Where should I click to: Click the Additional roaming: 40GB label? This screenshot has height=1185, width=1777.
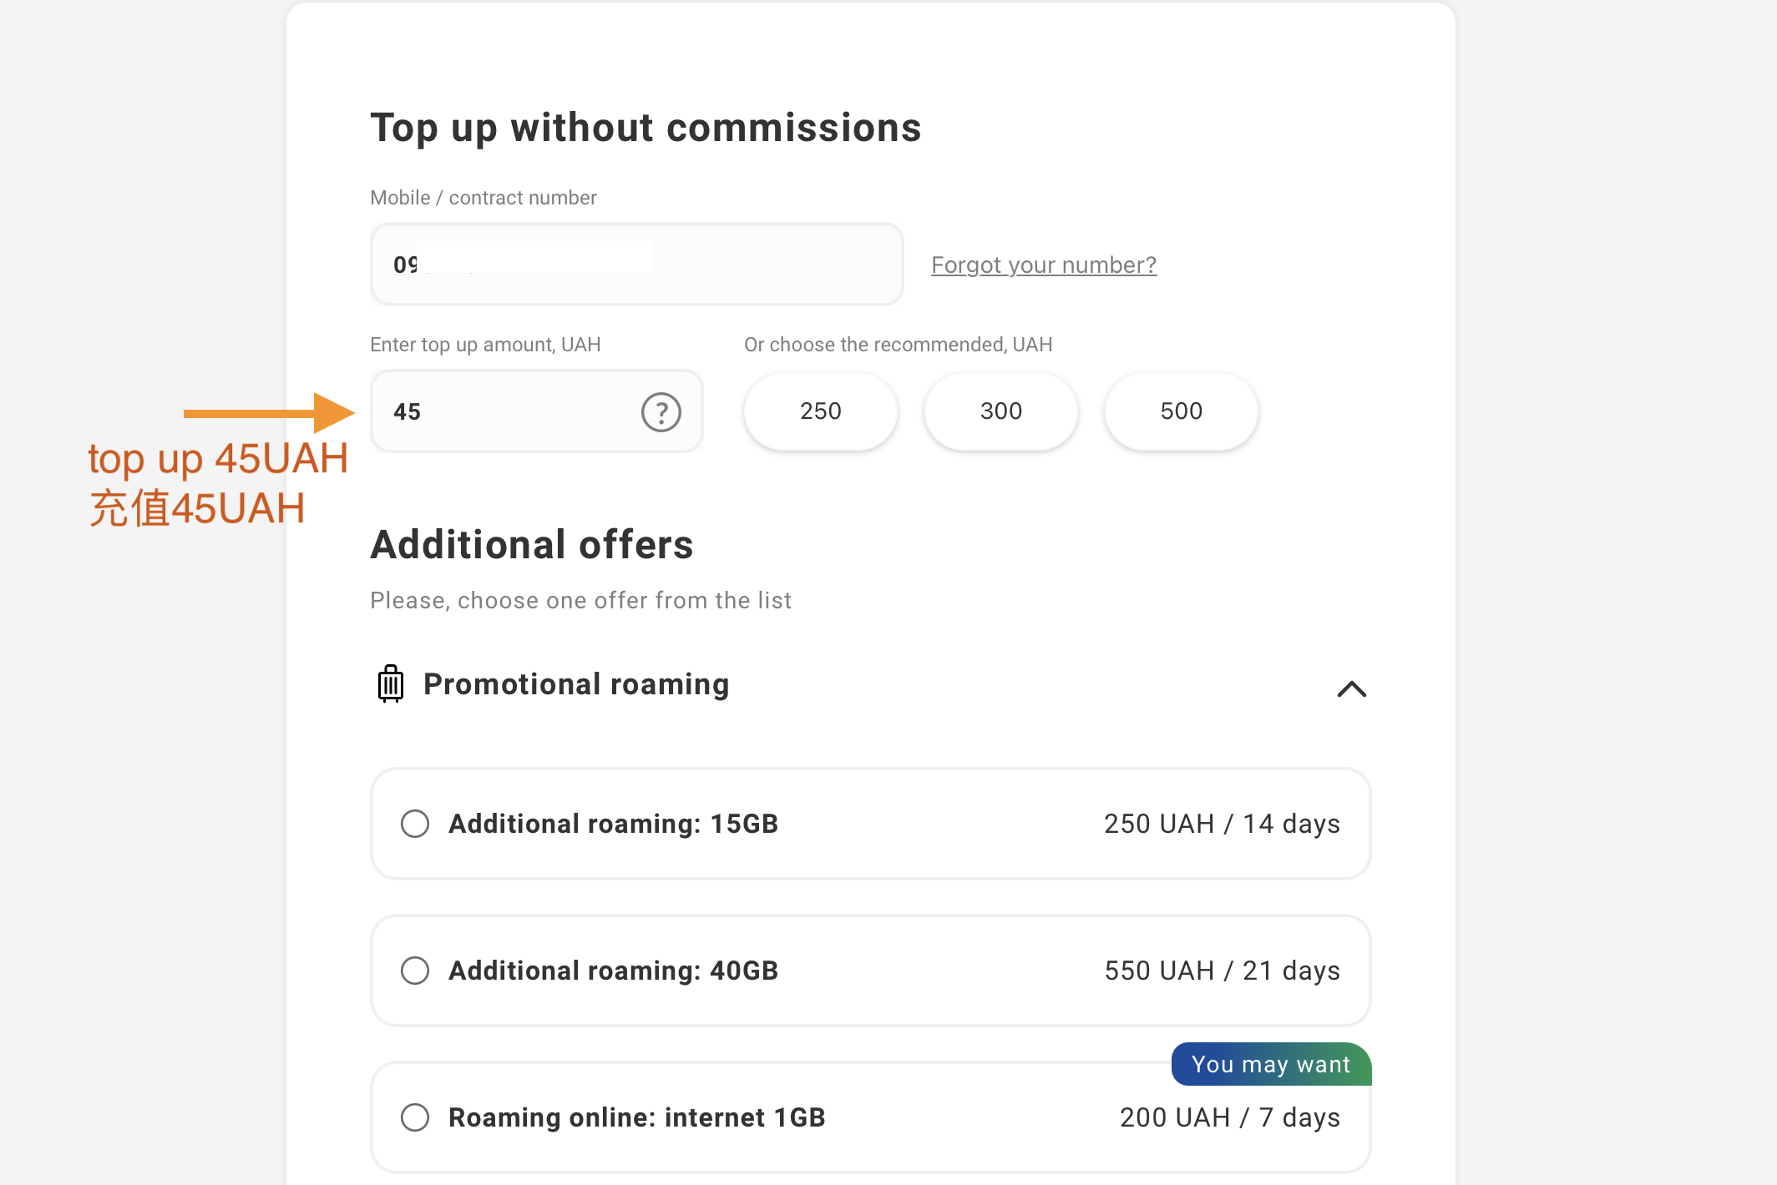tap(613, 971)
